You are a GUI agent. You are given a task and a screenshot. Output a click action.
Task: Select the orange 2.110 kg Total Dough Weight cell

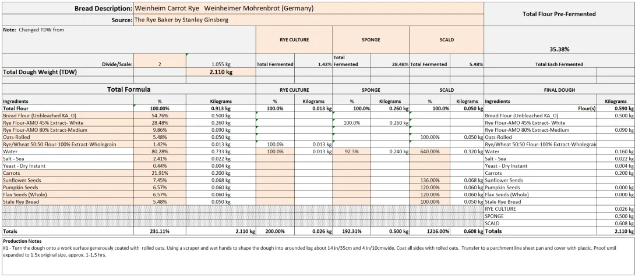click(x=221, y=73)
